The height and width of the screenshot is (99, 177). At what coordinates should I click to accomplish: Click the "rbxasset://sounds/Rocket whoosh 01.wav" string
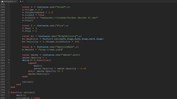[x=69, y=18]
